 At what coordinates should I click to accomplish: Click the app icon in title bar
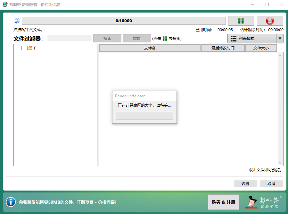pos(5,4)
